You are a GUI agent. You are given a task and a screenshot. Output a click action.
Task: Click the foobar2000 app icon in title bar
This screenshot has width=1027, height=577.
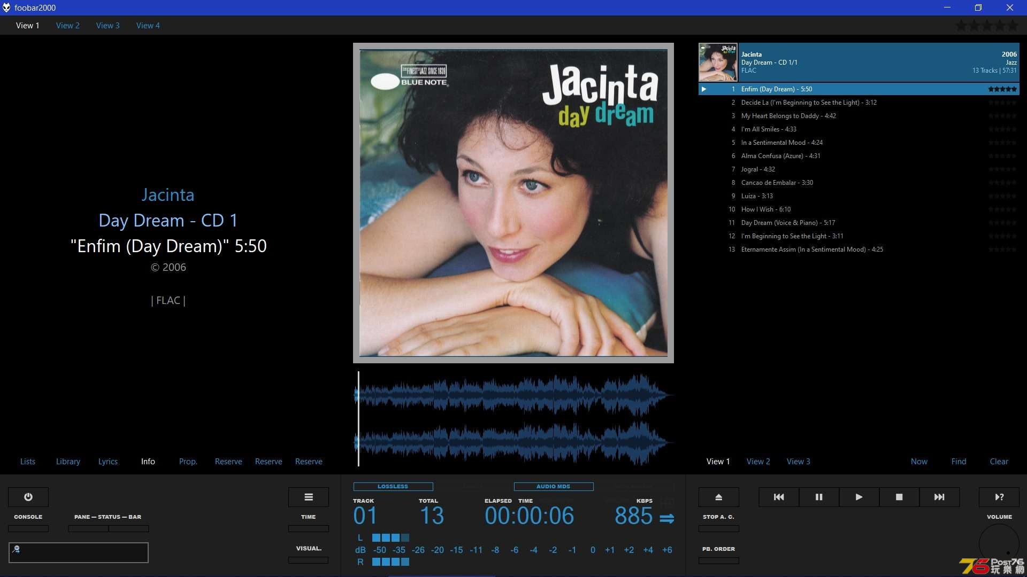pyautogui.click(x=6, y=7)
